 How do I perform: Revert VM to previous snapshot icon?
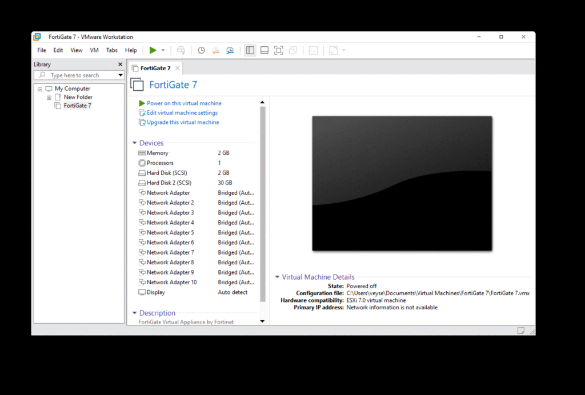tap(215, 50)
